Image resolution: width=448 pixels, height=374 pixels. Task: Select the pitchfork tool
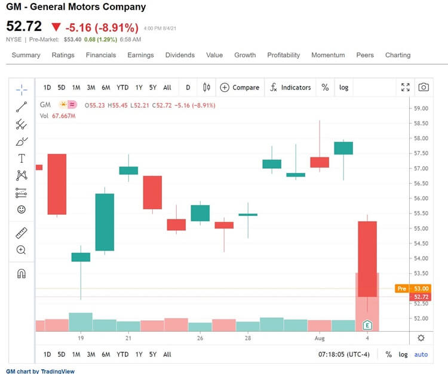pyautogui.click(x=22, y=125)
